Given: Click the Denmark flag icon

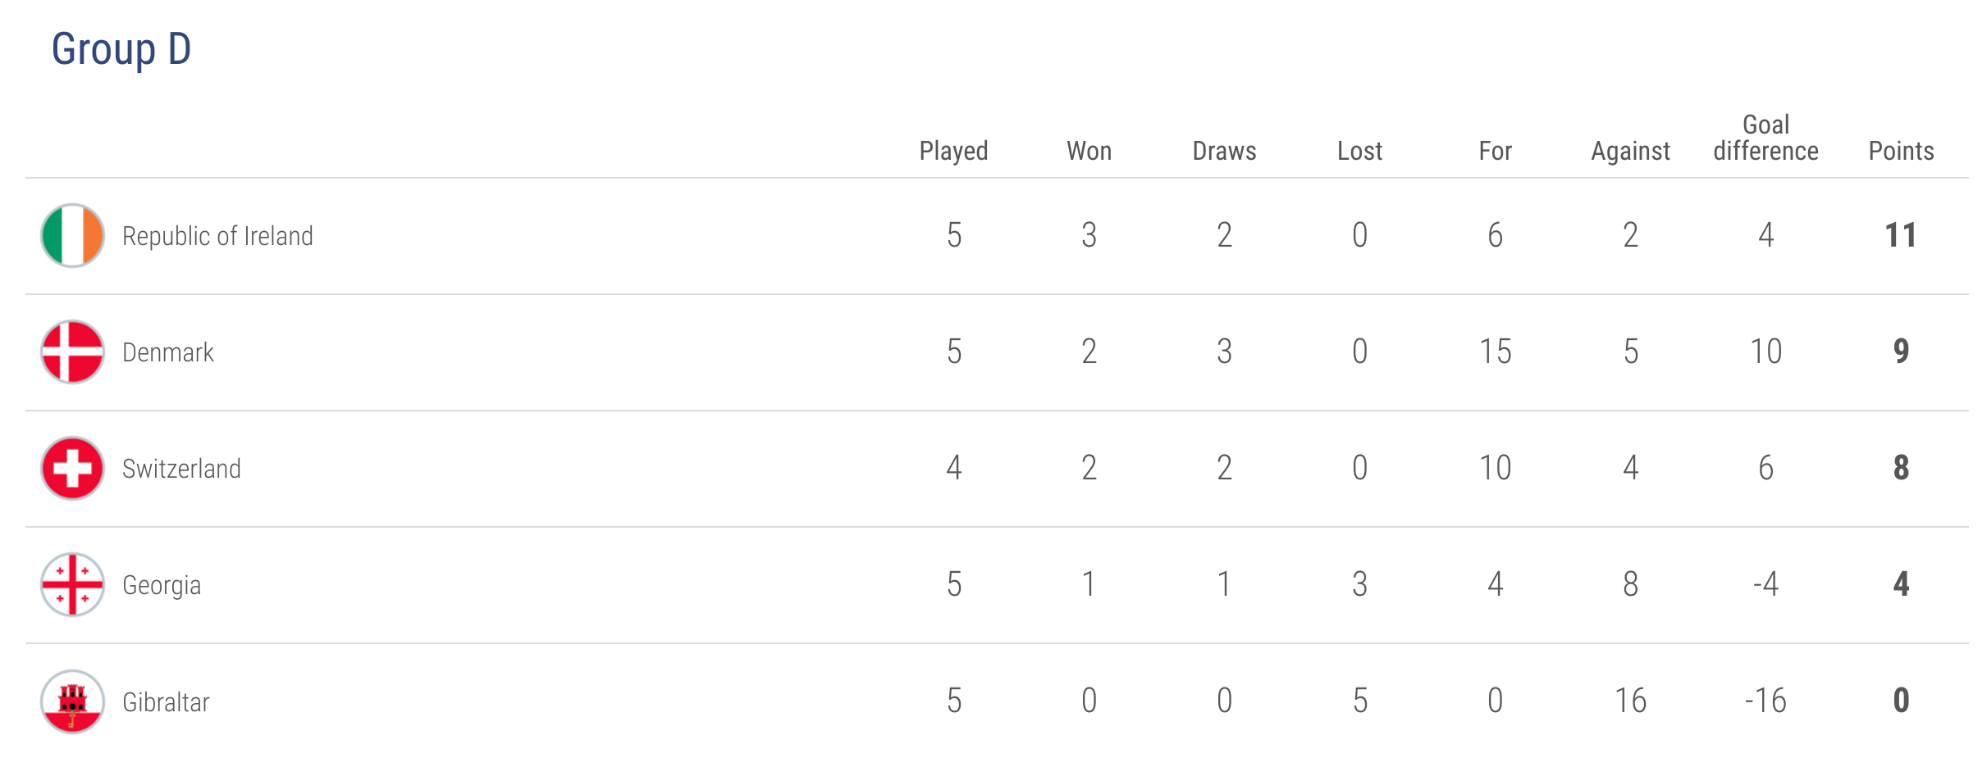Looking at the screenshot, I should point(72,352).
